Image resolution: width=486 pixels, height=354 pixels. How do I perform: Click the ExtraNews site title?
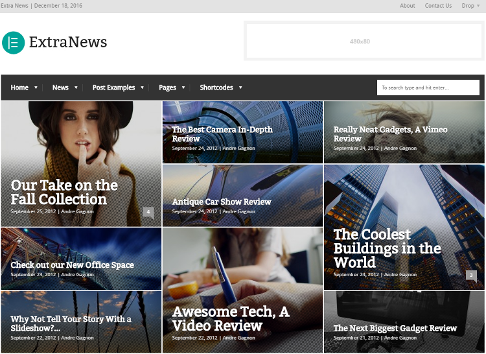click(68, 43)
